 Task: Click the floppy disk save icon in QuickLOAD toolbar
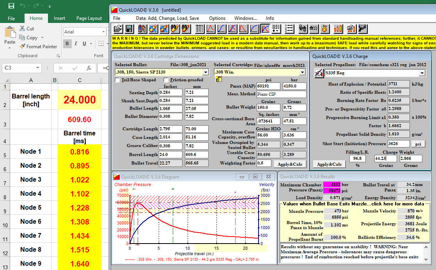point(129,28)
